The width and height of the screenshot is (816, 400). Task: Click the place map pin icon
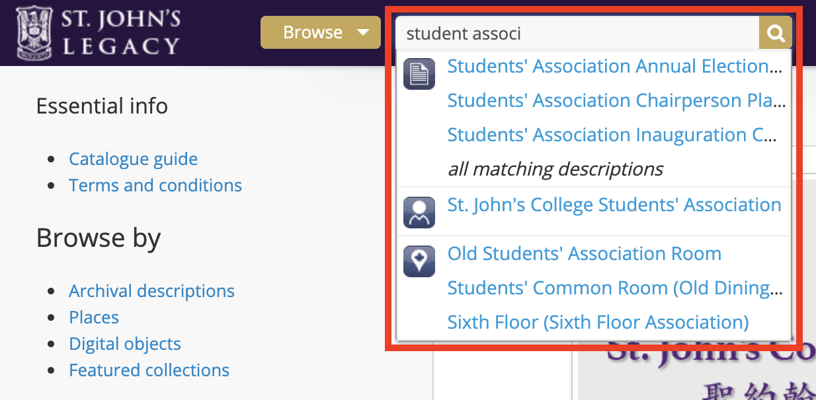(419, 261)
